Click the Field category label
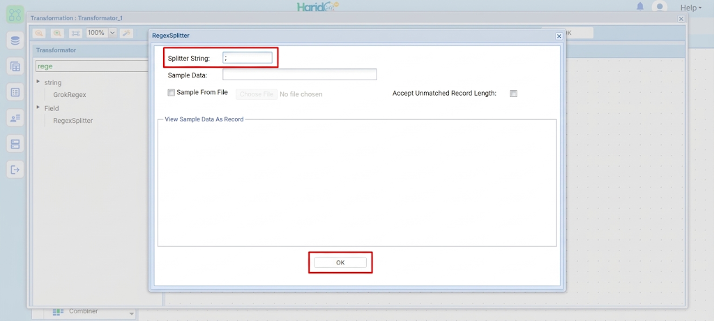This screenshot has width=714, height=321. click(x=52, y=109)
